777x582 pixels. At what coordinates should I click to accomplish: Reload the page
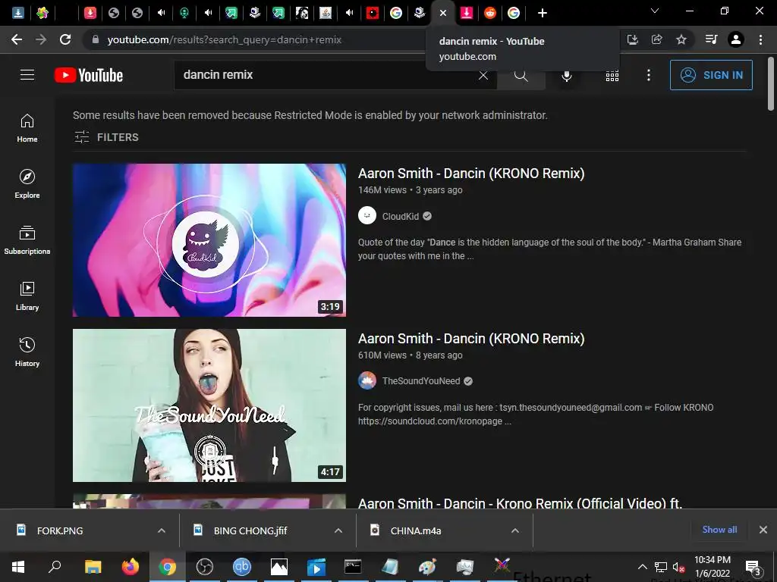click(65, 39)
